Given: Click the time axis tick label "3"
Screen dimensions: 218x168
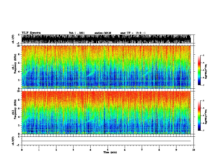Looking at the screenshot, I should [x=73, y=150].
